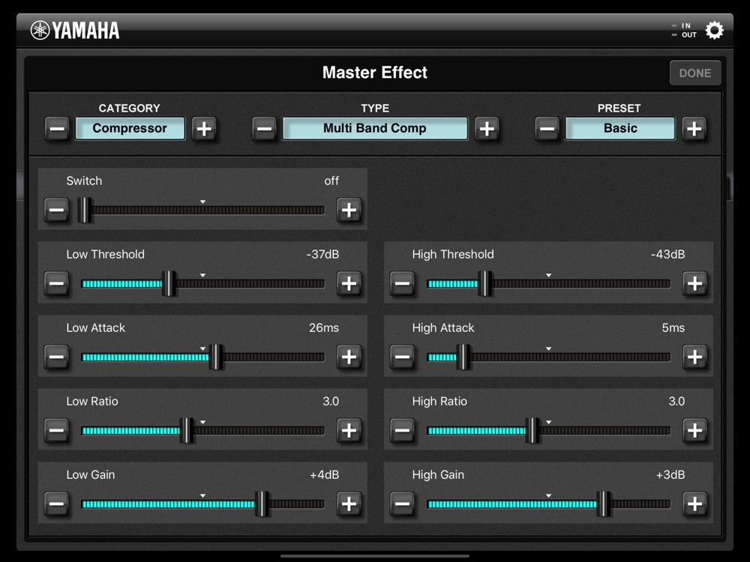750x562 pixels.
Task: Click the Low Gain slider handle
Action: coord(262,504)
